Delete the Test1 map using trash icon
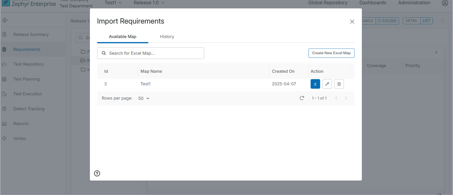Viewport: 453px width, 195px height. point(339,84)
